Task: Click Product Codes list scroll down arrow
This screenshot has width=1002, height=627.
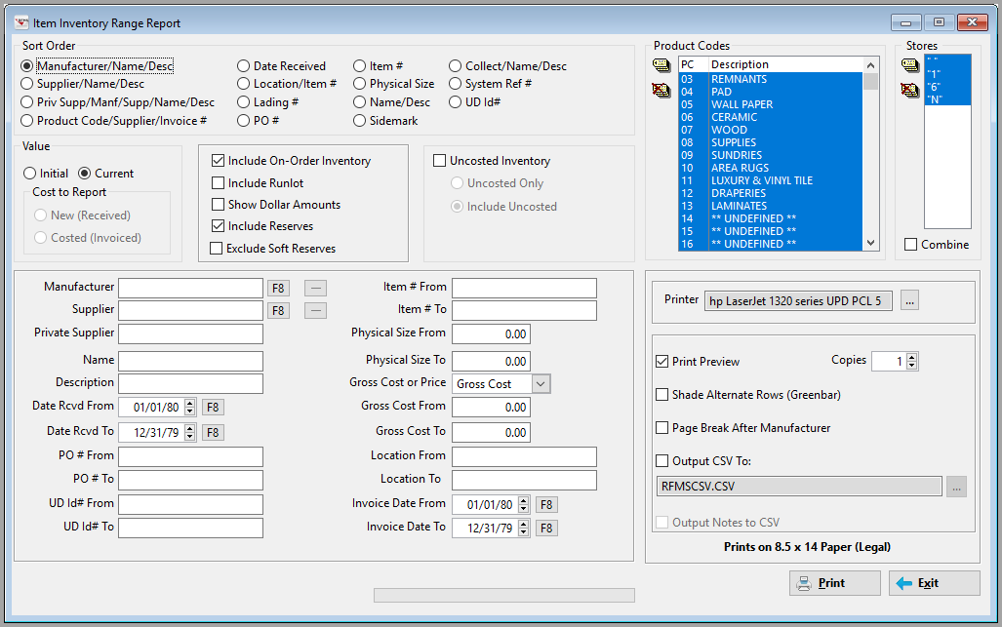Action: click(x=870, y=243)
